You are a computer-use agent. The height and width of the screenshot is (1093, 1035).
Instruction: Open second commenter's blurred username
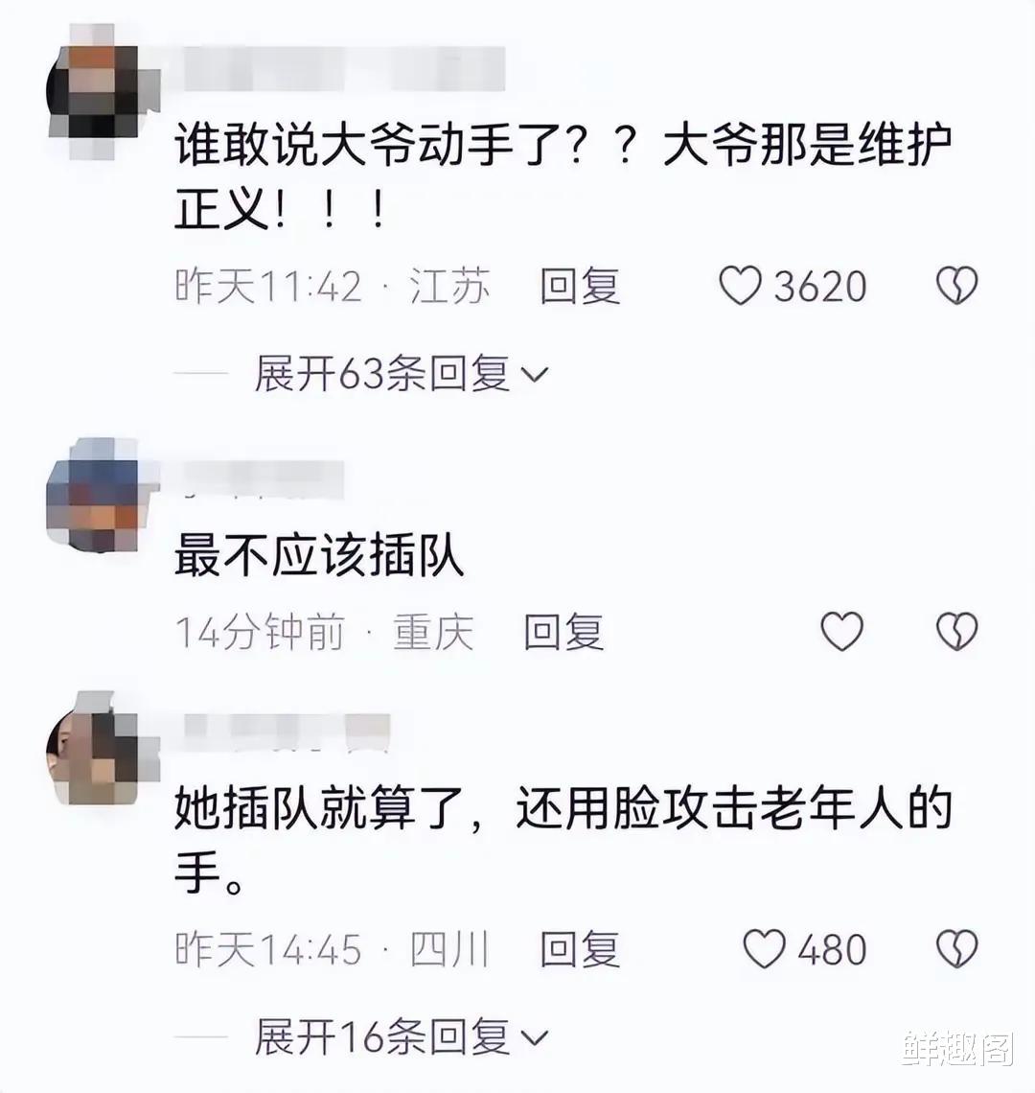click(260, 480)
